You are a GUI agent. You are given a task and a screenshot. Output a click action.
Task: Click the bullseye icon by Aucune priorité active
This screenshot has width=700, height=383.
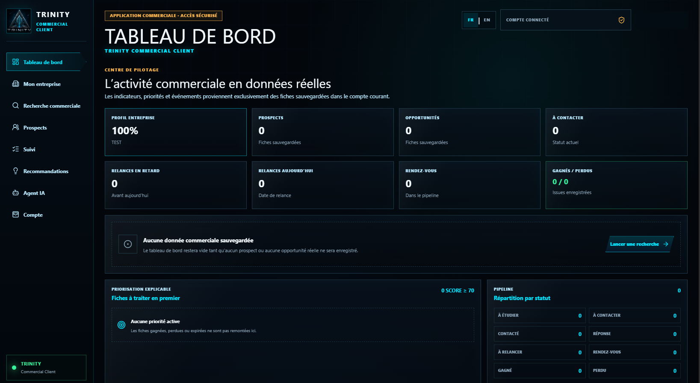coord(121,325)
